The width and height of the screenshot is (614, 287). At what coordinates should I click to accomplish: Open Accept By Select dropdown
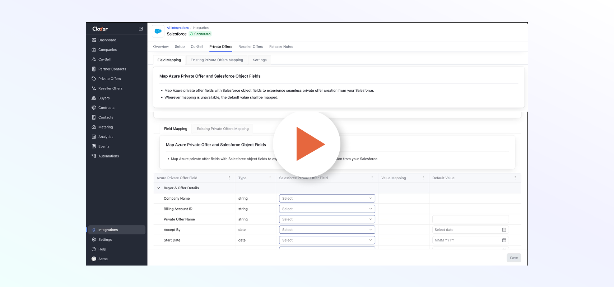327,230
